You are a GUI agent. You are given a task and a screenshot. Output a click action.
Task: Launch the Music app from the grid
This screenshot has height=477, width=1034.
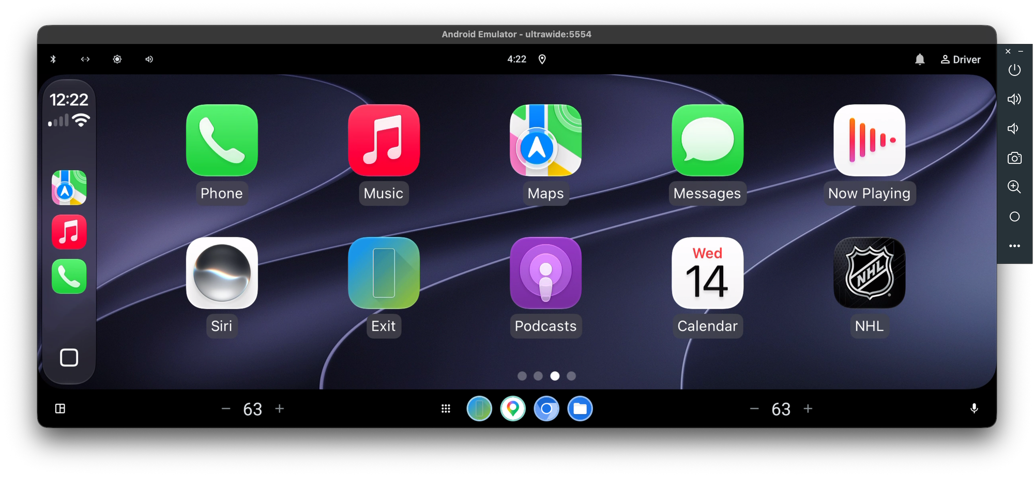(384, 141)
